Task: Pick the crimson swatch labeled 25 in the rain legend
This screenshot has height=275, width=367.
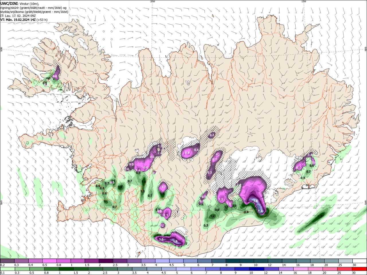Action: coord(345,269)
